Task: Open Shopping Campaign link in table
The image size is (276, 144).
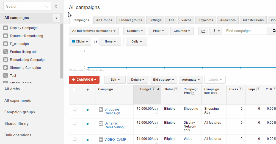Action: tap(112, 111)
